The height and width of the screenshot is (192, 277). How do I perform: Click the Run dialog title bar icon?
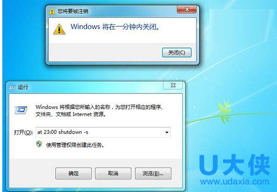pos(12,87)
